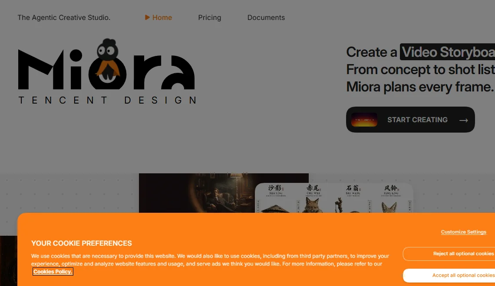The height and width of the screenshot is (286, 495).
Task: Go to the Pricing page
Action: click(210, 18)
